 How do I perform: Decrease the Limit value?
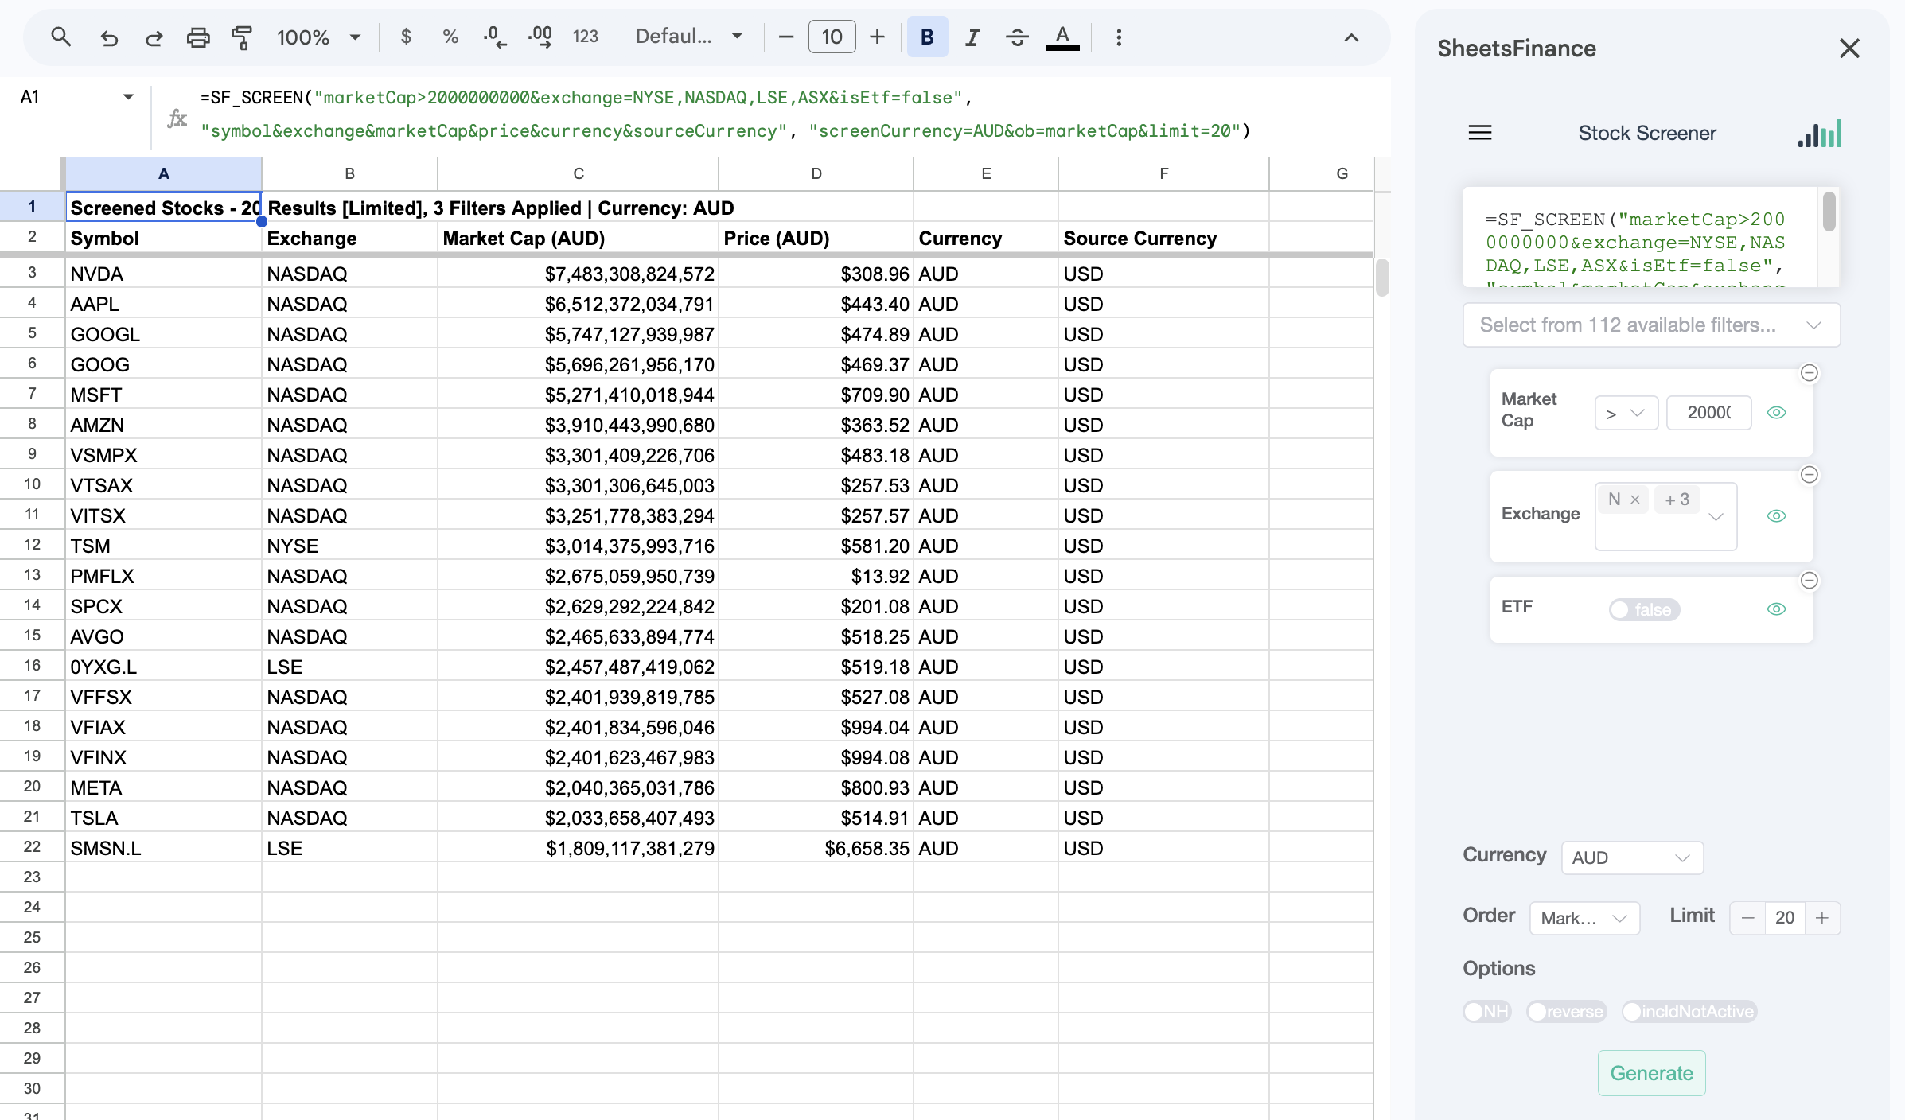(x=1747, y=918)
